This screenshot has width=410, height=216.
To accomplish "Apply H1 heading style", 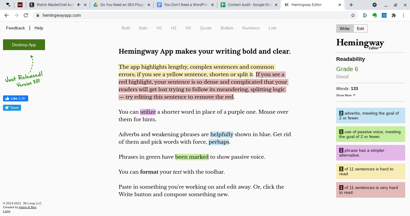I will [x=159, y=28].
